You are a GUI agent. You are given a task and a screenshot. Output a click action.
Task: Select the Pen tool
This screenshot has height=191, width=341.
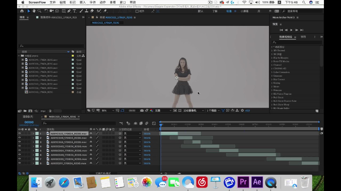(69, 11)
